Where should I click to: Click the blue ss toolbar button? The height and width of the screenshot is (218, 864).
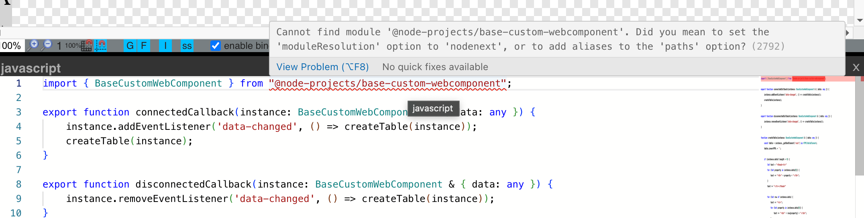coord(187,46)
